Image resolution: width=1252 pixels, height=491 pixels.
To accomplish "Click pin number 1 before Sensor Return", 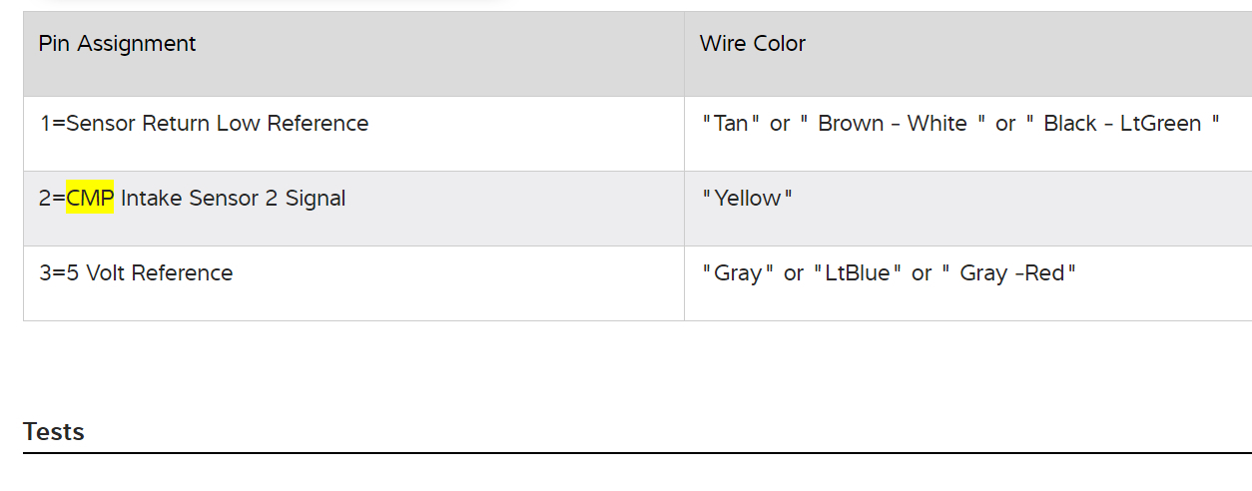I will (x=46, y=124).
